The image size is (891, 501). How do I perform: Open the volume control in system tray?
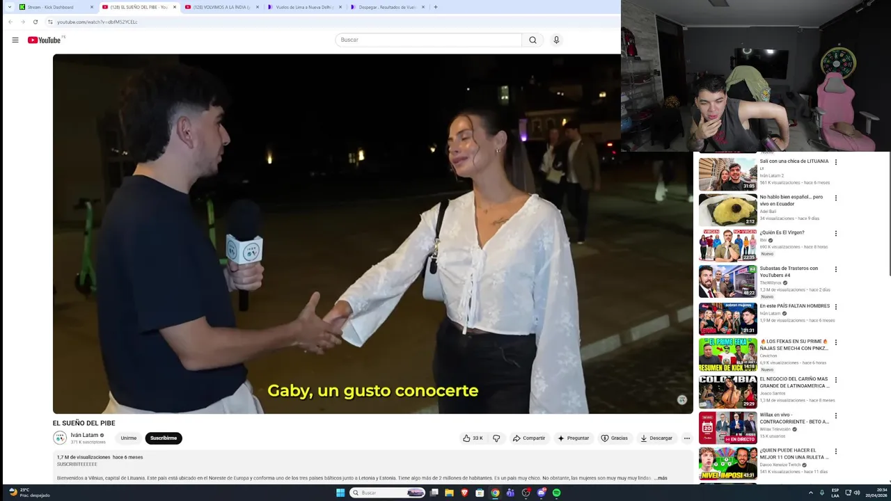(857, 493)
